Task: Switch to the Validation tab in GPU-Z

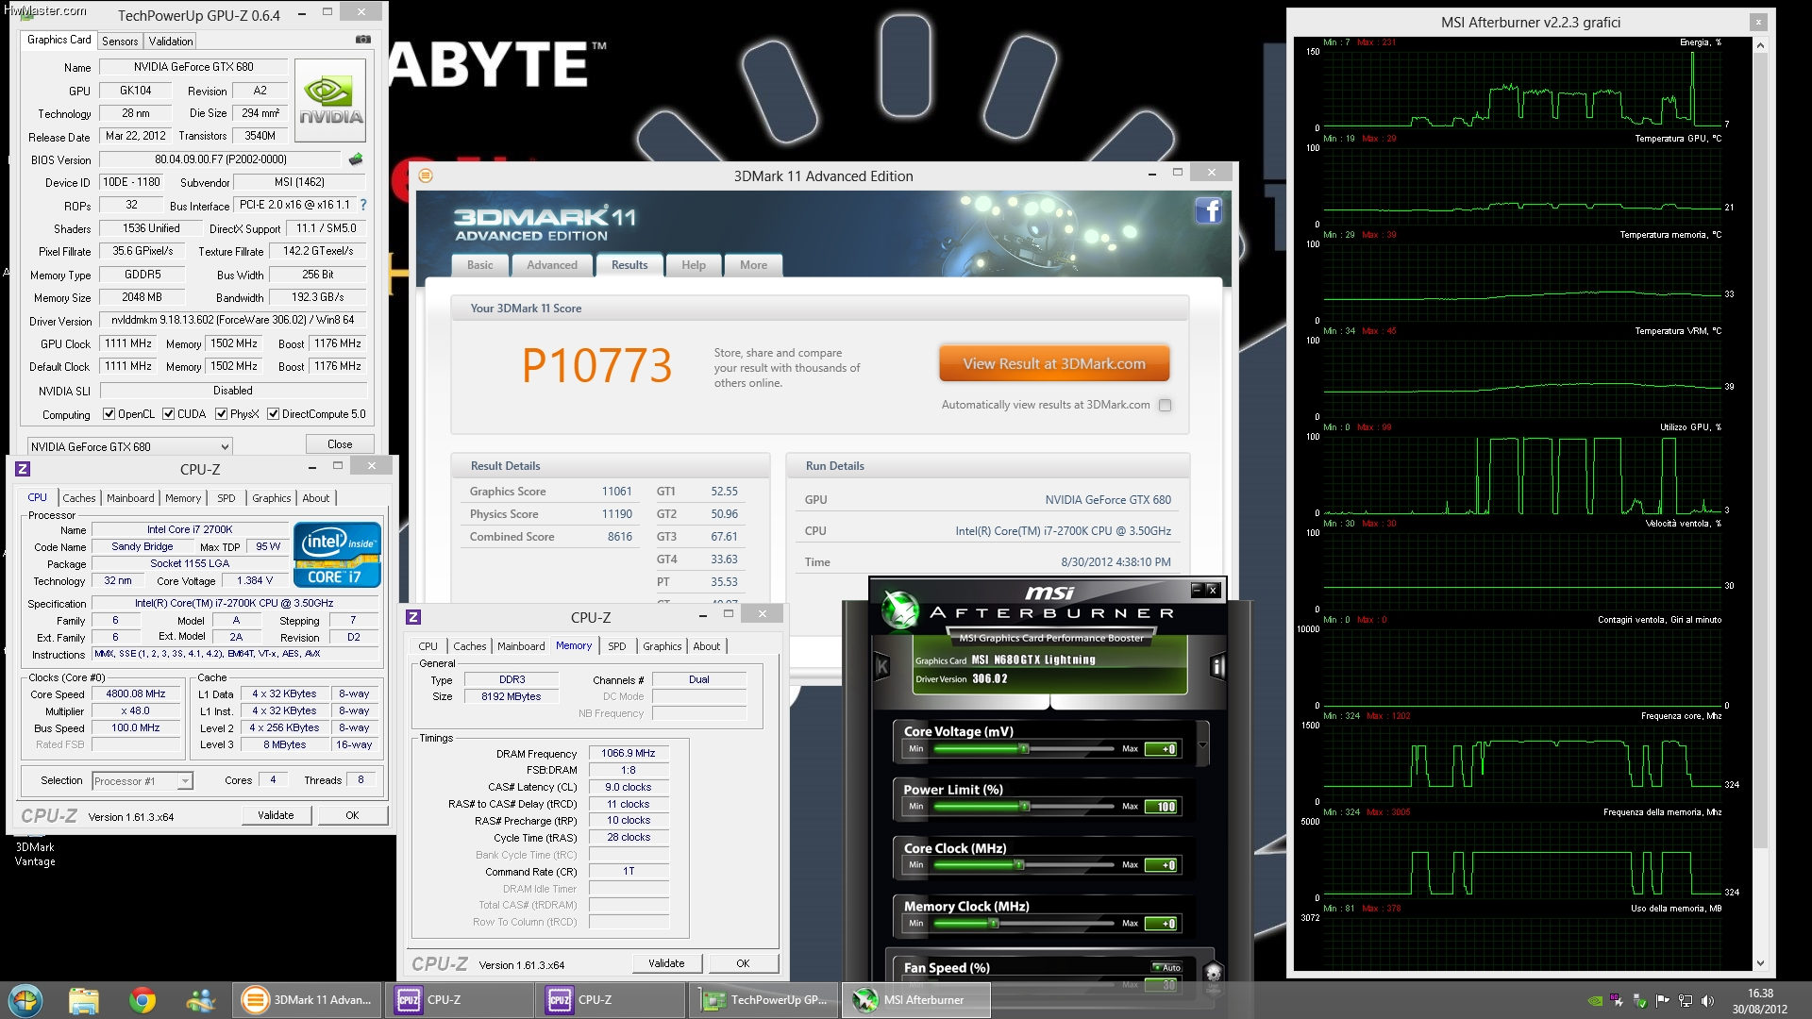Action: [x=171, y=41]
